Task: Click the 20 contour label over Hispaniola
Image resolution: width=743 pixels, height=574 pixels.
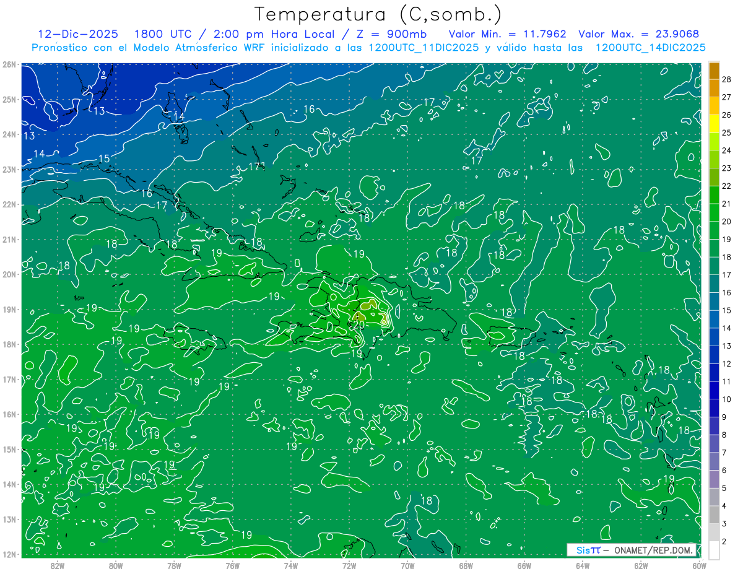Action: pos(358,324)
